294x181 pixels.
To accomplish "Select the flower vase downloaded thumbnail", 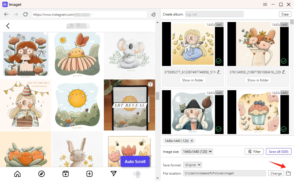I will (258, 44).
